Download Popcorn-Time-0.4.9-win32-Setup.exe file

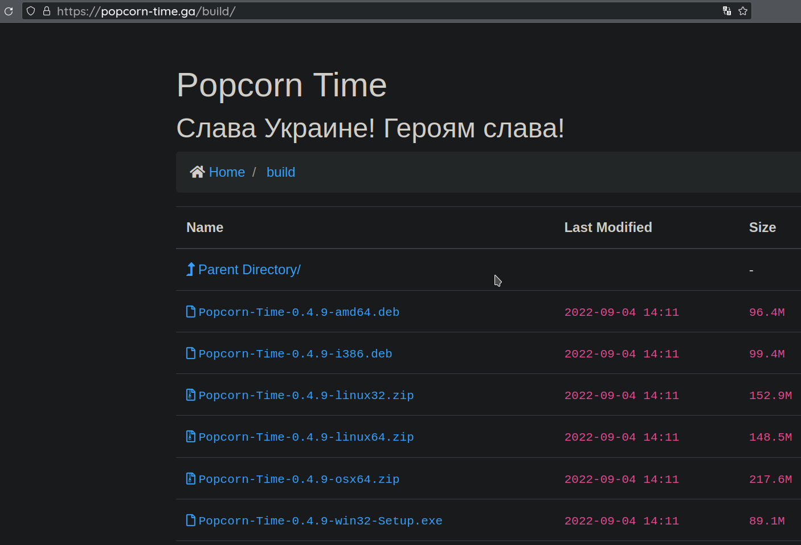(x=320, y=521)
